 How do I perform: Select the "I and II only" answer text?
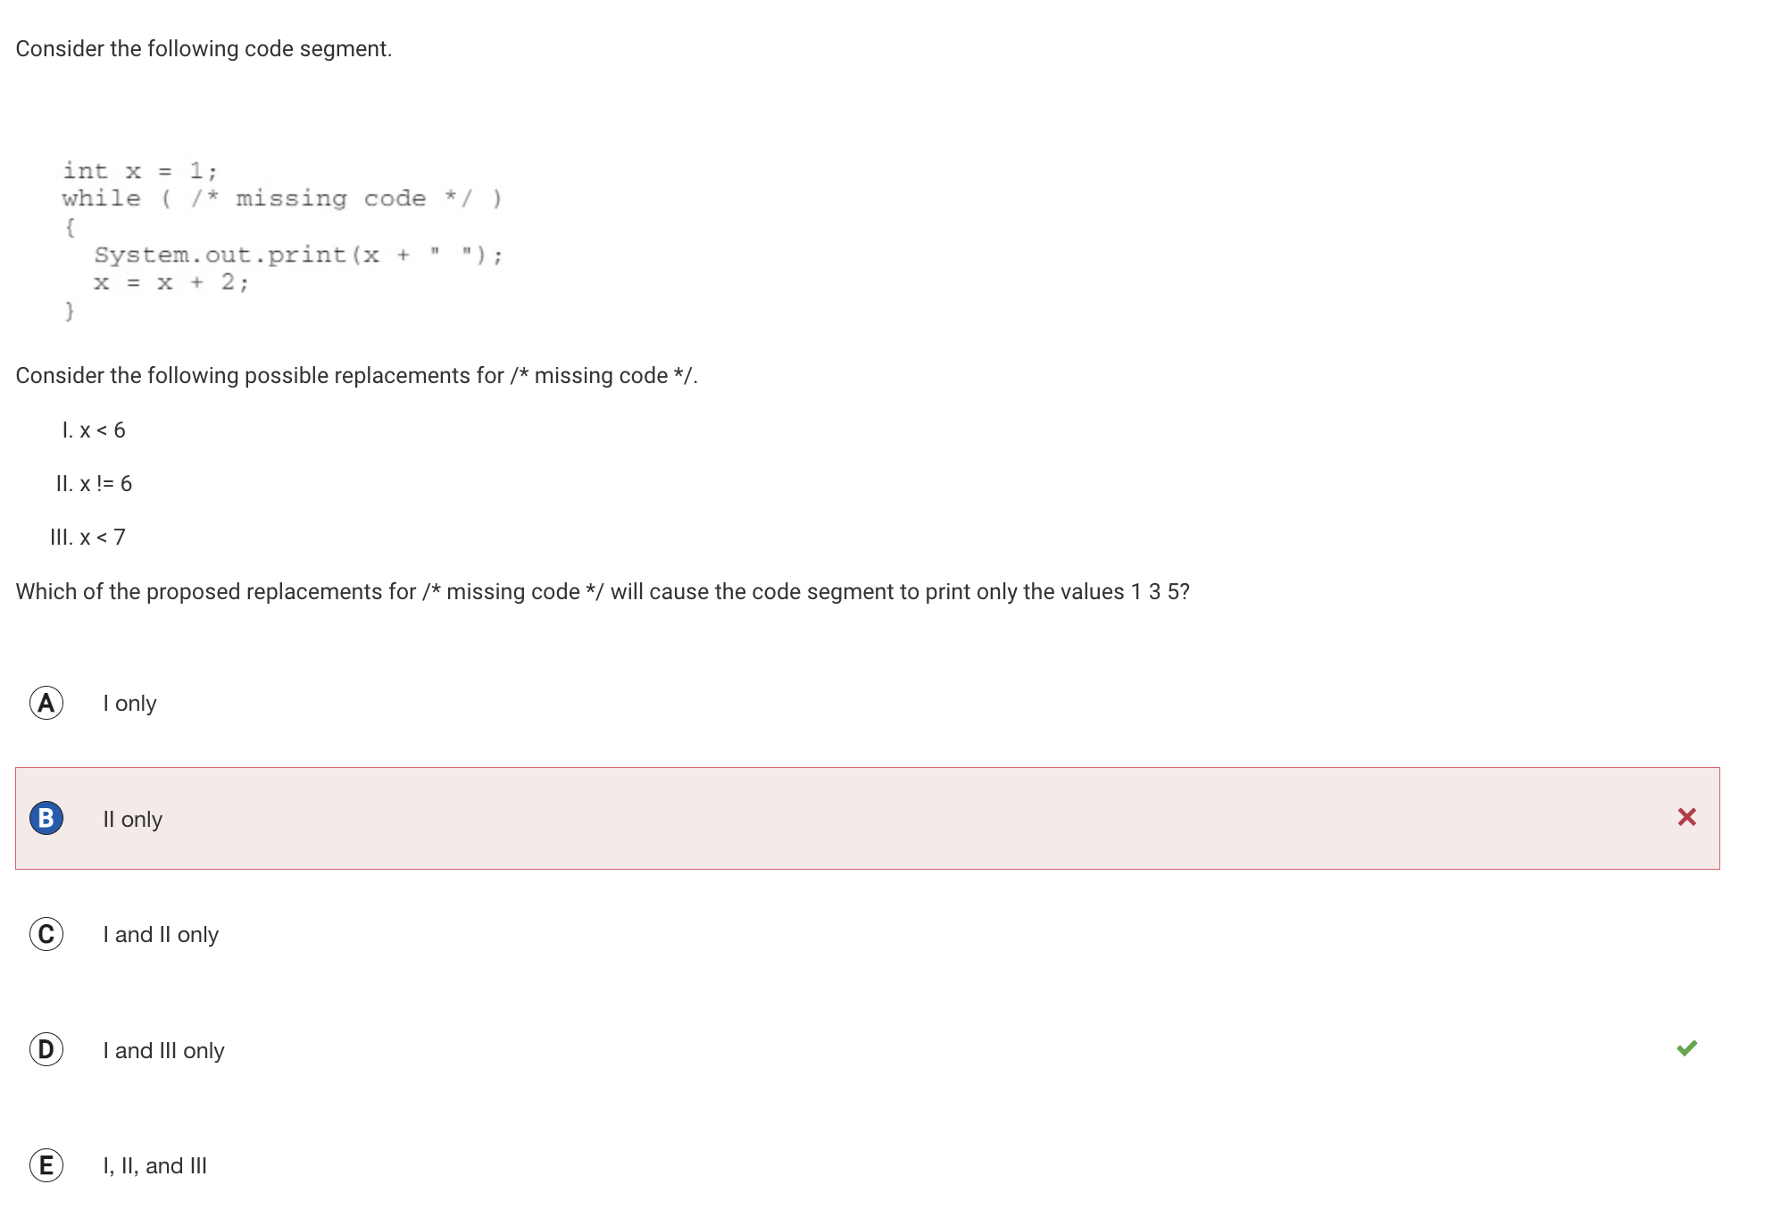tap(161, 935)
